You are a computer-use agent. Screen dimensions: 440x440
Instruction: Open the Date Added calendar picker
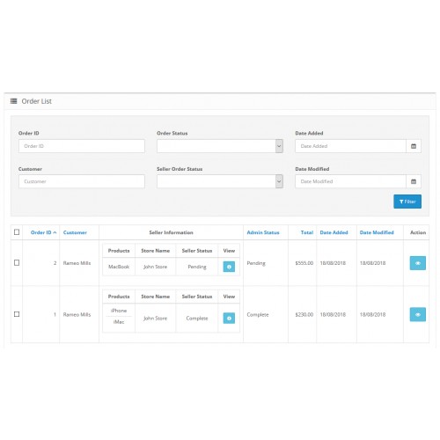(414, 146)
